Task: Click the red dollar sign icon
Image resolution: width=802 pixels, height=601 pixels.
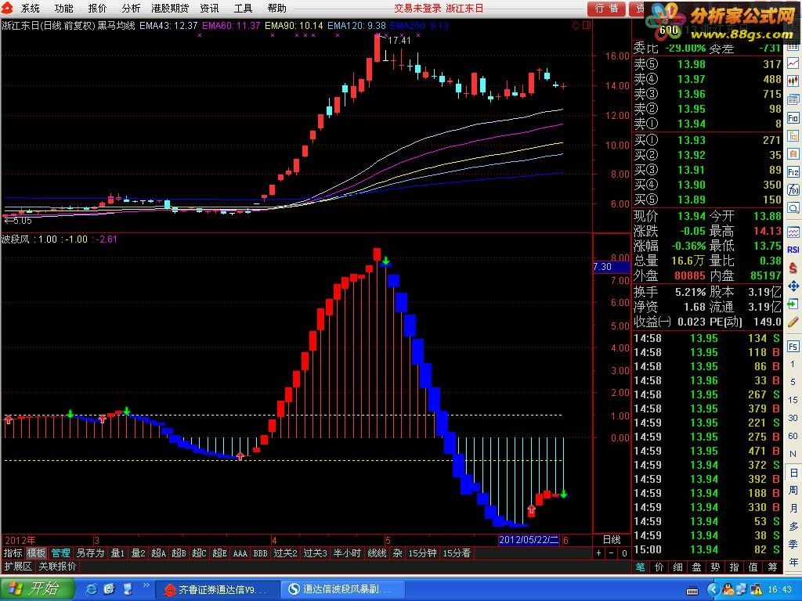Action: tap(793, 268)
